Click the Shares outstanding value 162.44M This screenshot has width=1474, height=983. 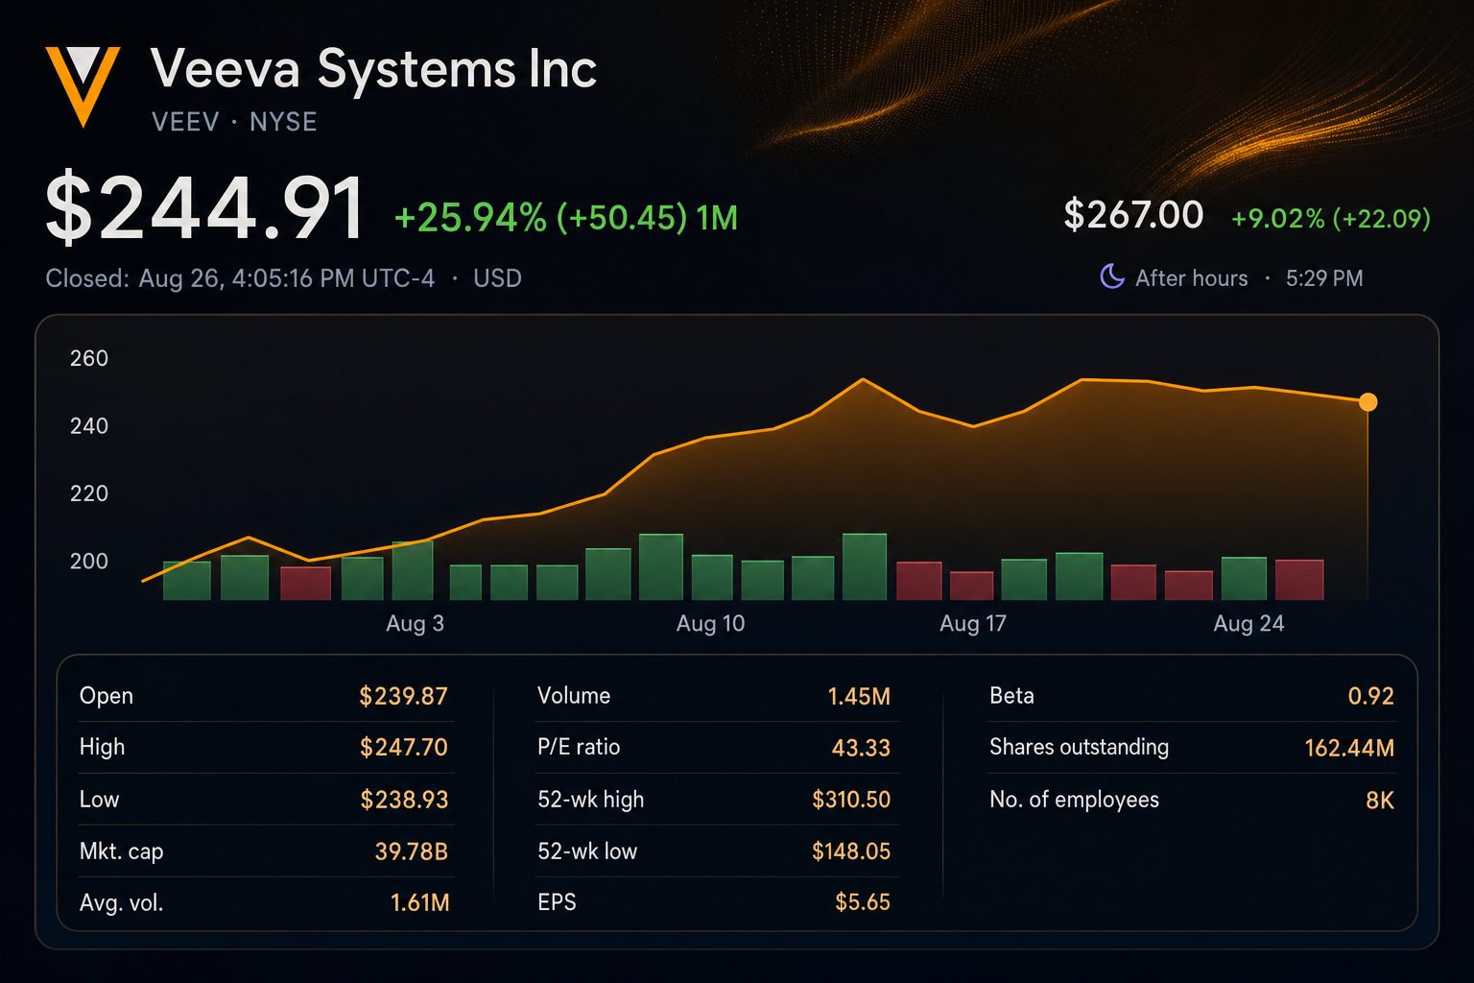click(x=1349, y=748)
